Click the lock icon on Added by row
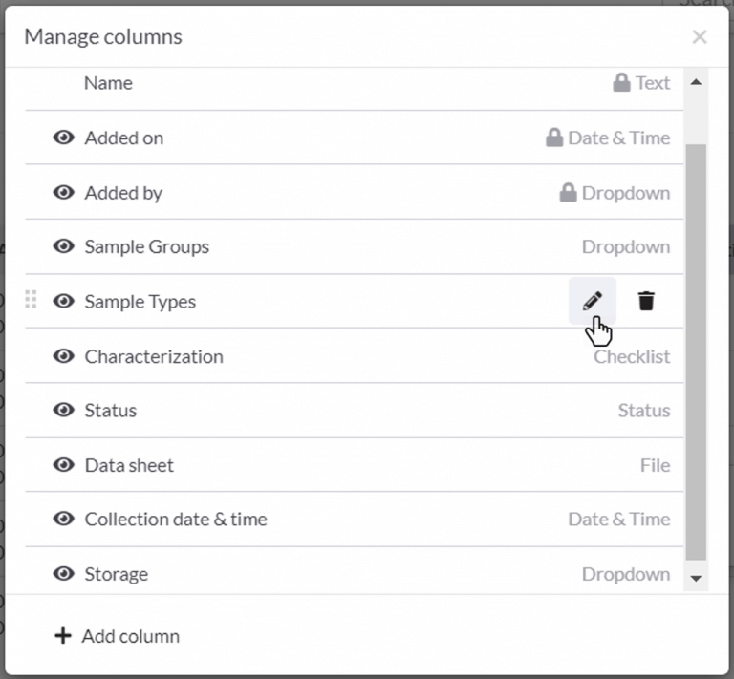This screenshot has width=734, height=679. click(568, 193)
